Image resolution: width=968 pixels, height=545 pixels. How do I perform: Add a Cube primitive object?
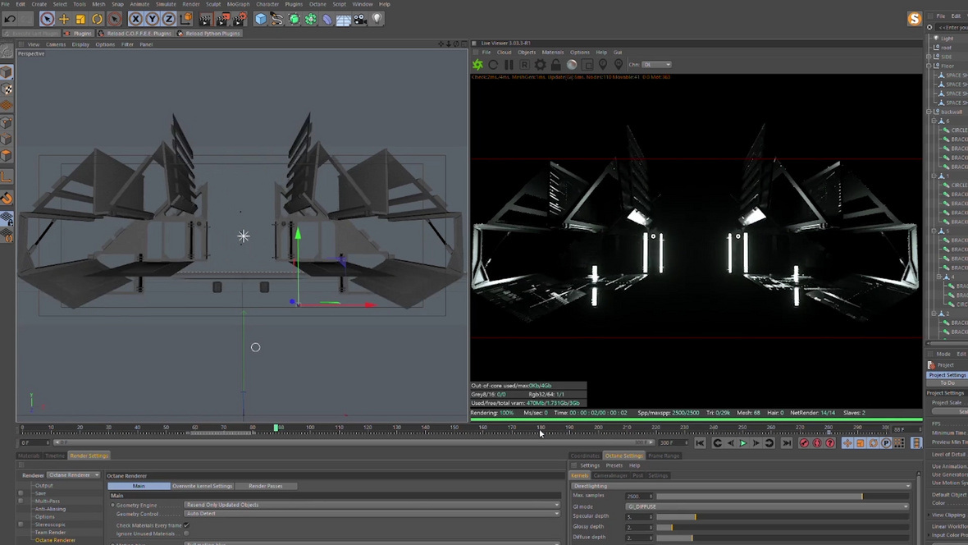261,19
